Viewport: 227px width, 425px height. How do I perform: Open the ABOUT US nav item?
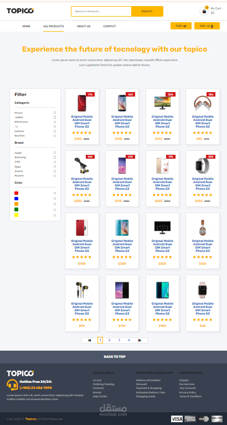coord(84,26)
